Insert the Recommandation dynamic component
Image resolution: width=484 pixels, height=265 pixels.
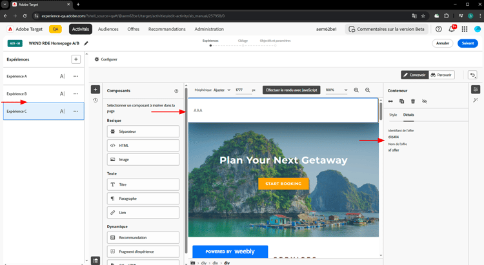143,237
